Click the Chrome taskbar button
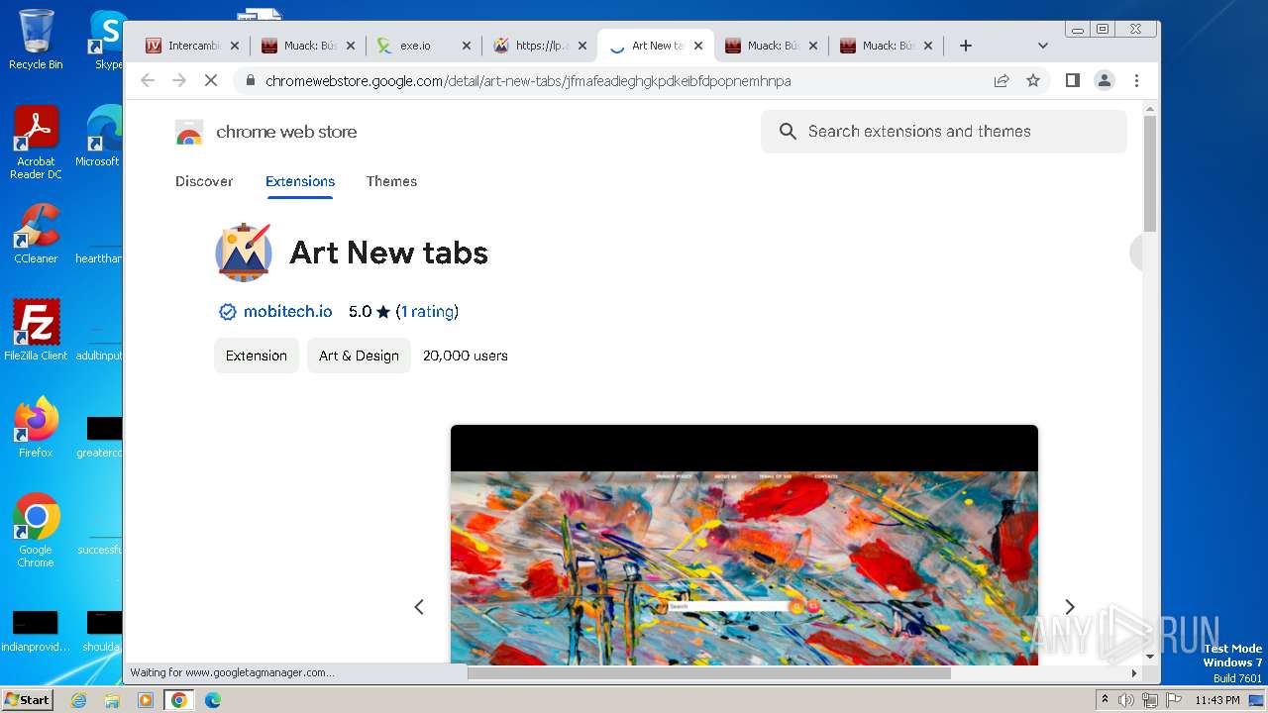The height and width of the screenshot is (713, 1268). [x=178, y=700]
